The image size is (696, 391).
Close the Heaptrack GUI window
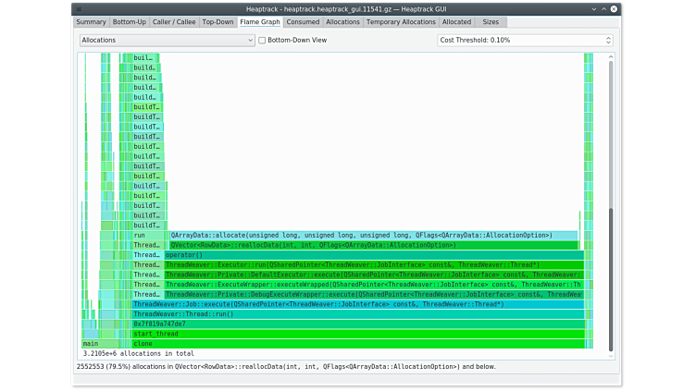(614, 8)
